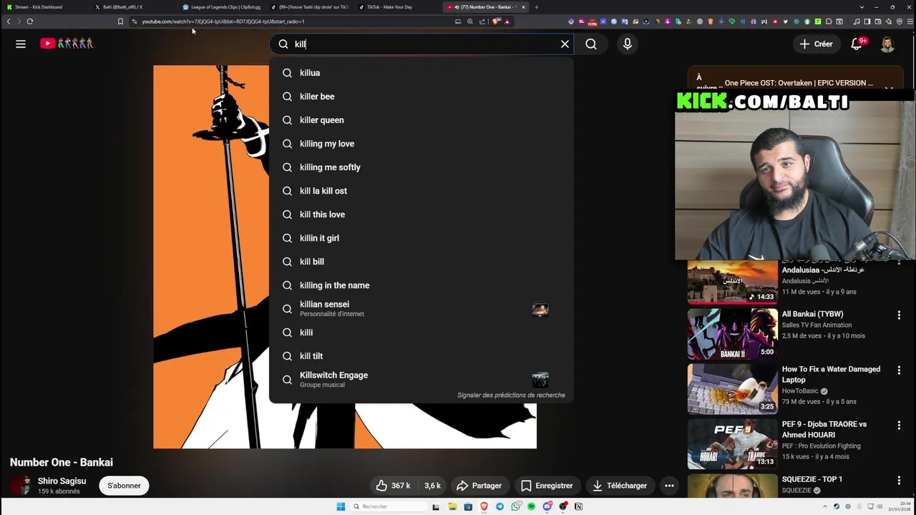Viewport: 916px width, 515px height.
Task: Go back with the browser back arrow
Action: [x=9, y=21]
